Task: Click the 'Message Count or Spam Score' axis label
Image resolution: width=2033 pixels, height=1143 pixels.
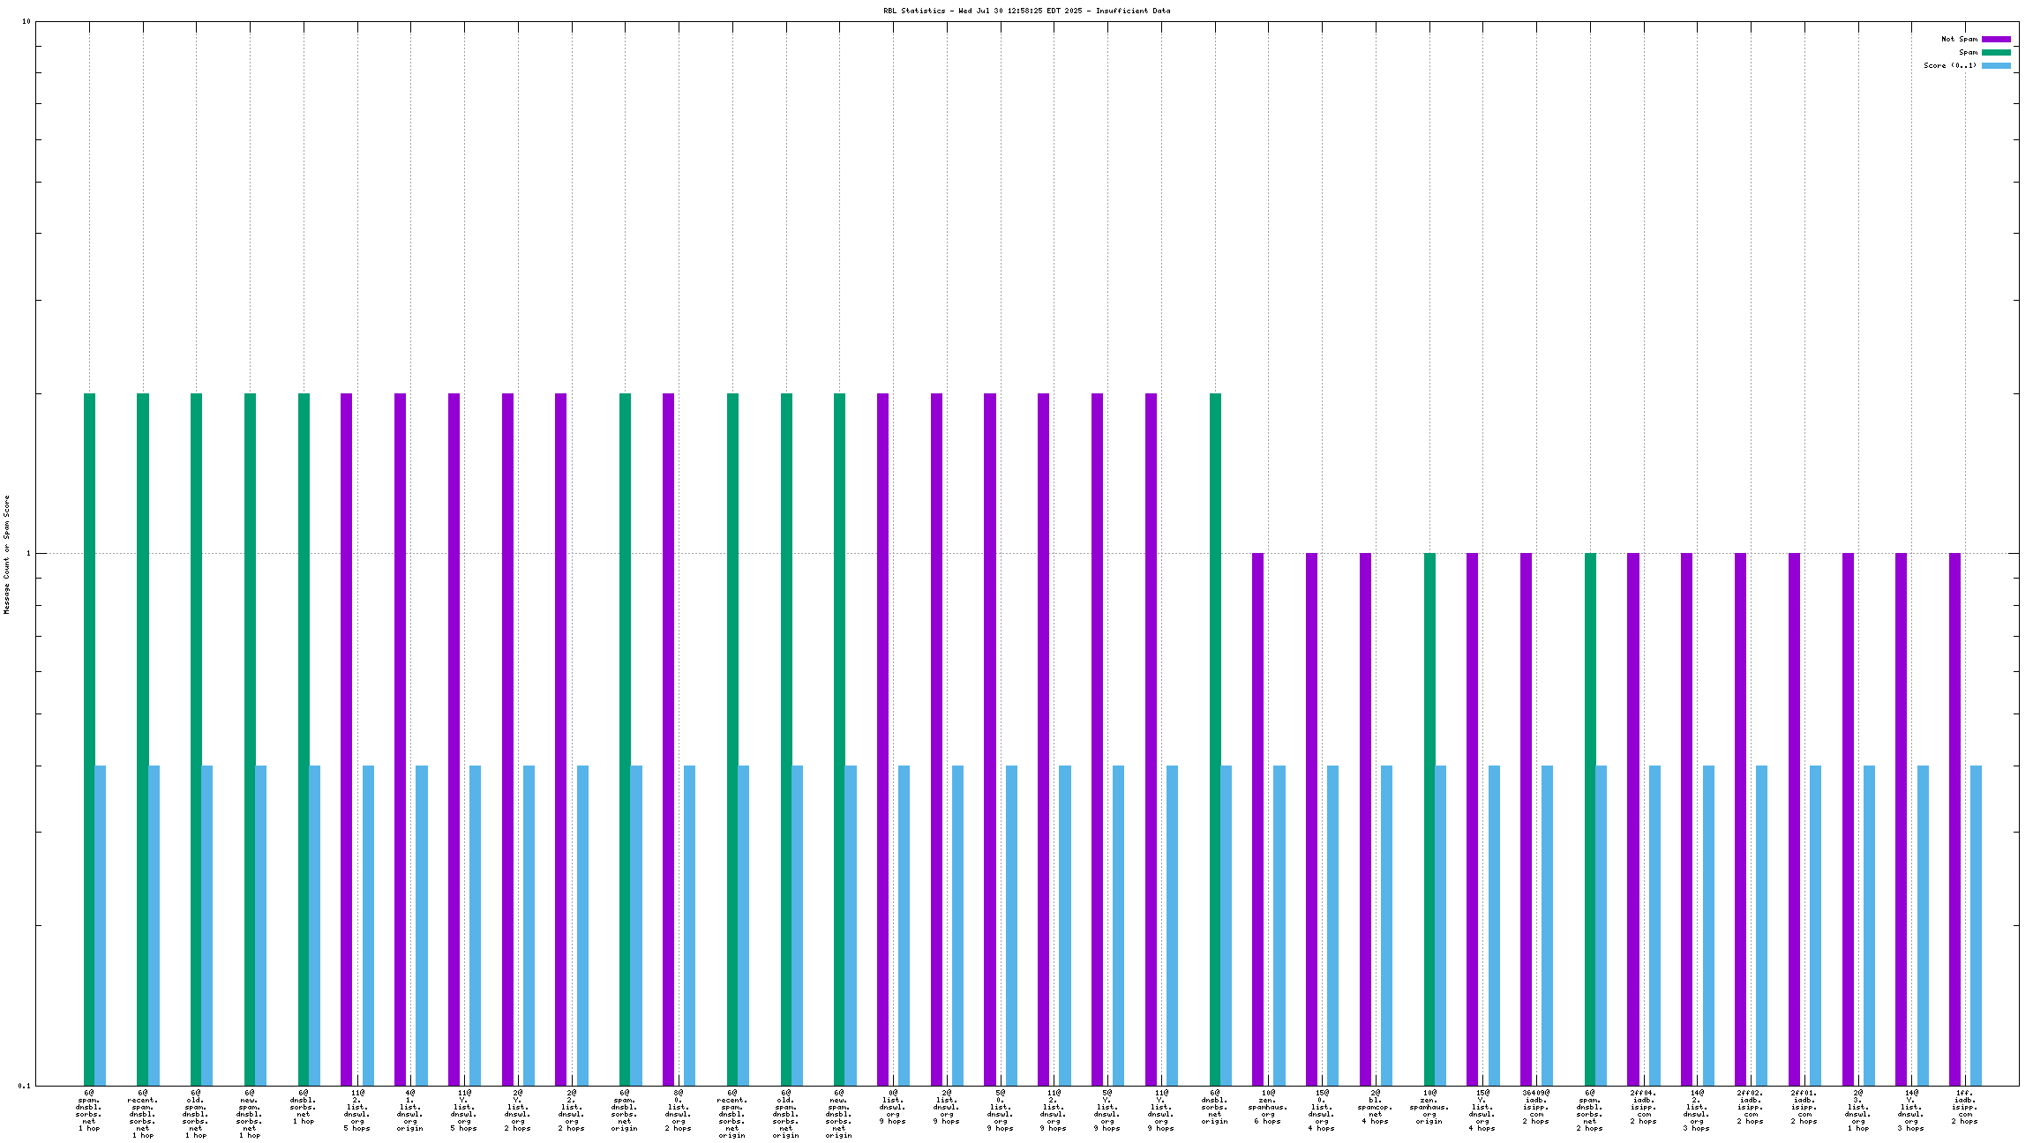Action: (6, 554)
